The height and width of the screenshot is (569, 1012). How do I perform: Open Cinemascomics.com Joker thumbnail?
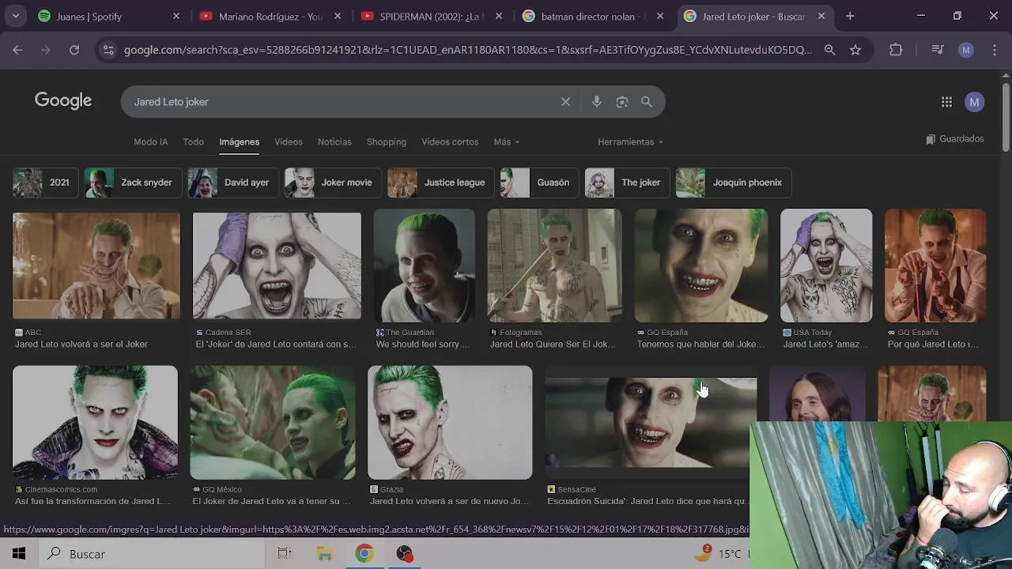(x=95, y=422)
